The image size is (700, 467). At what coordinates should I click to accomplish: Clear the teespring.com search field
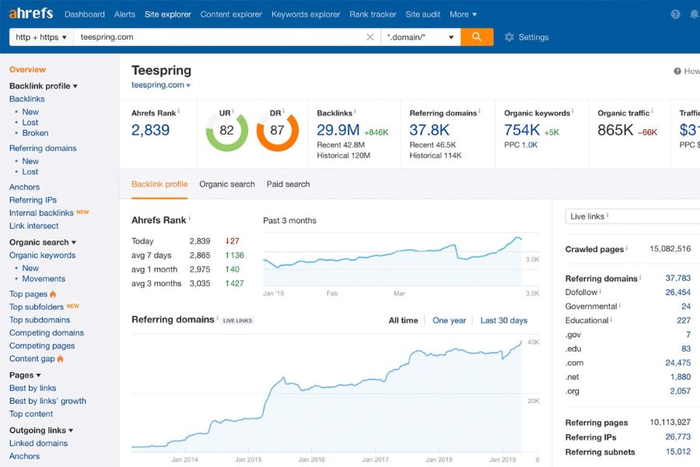[x=370, y=37]
